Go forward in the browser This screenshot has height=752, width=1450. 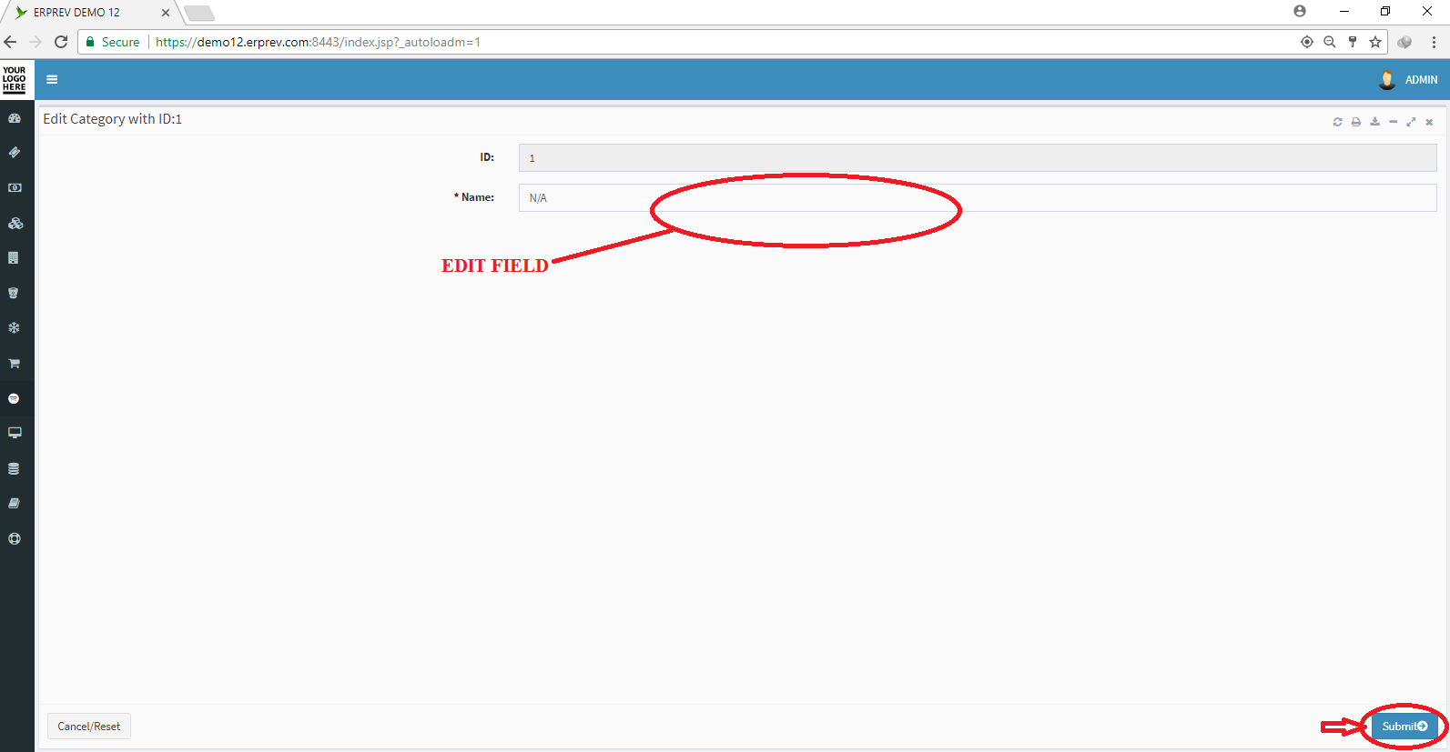[35, 42]
